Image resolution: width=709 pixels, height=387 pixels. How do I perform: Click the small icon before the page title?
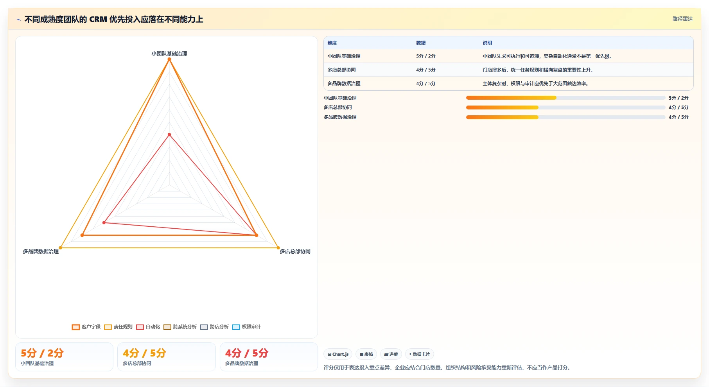18,20
